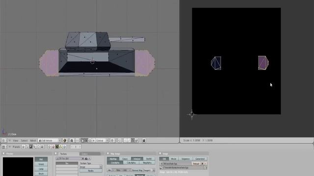This screenshot has width=314, height=176.
Task: Select Brush in the Preview panel
Action: (41, 174)
